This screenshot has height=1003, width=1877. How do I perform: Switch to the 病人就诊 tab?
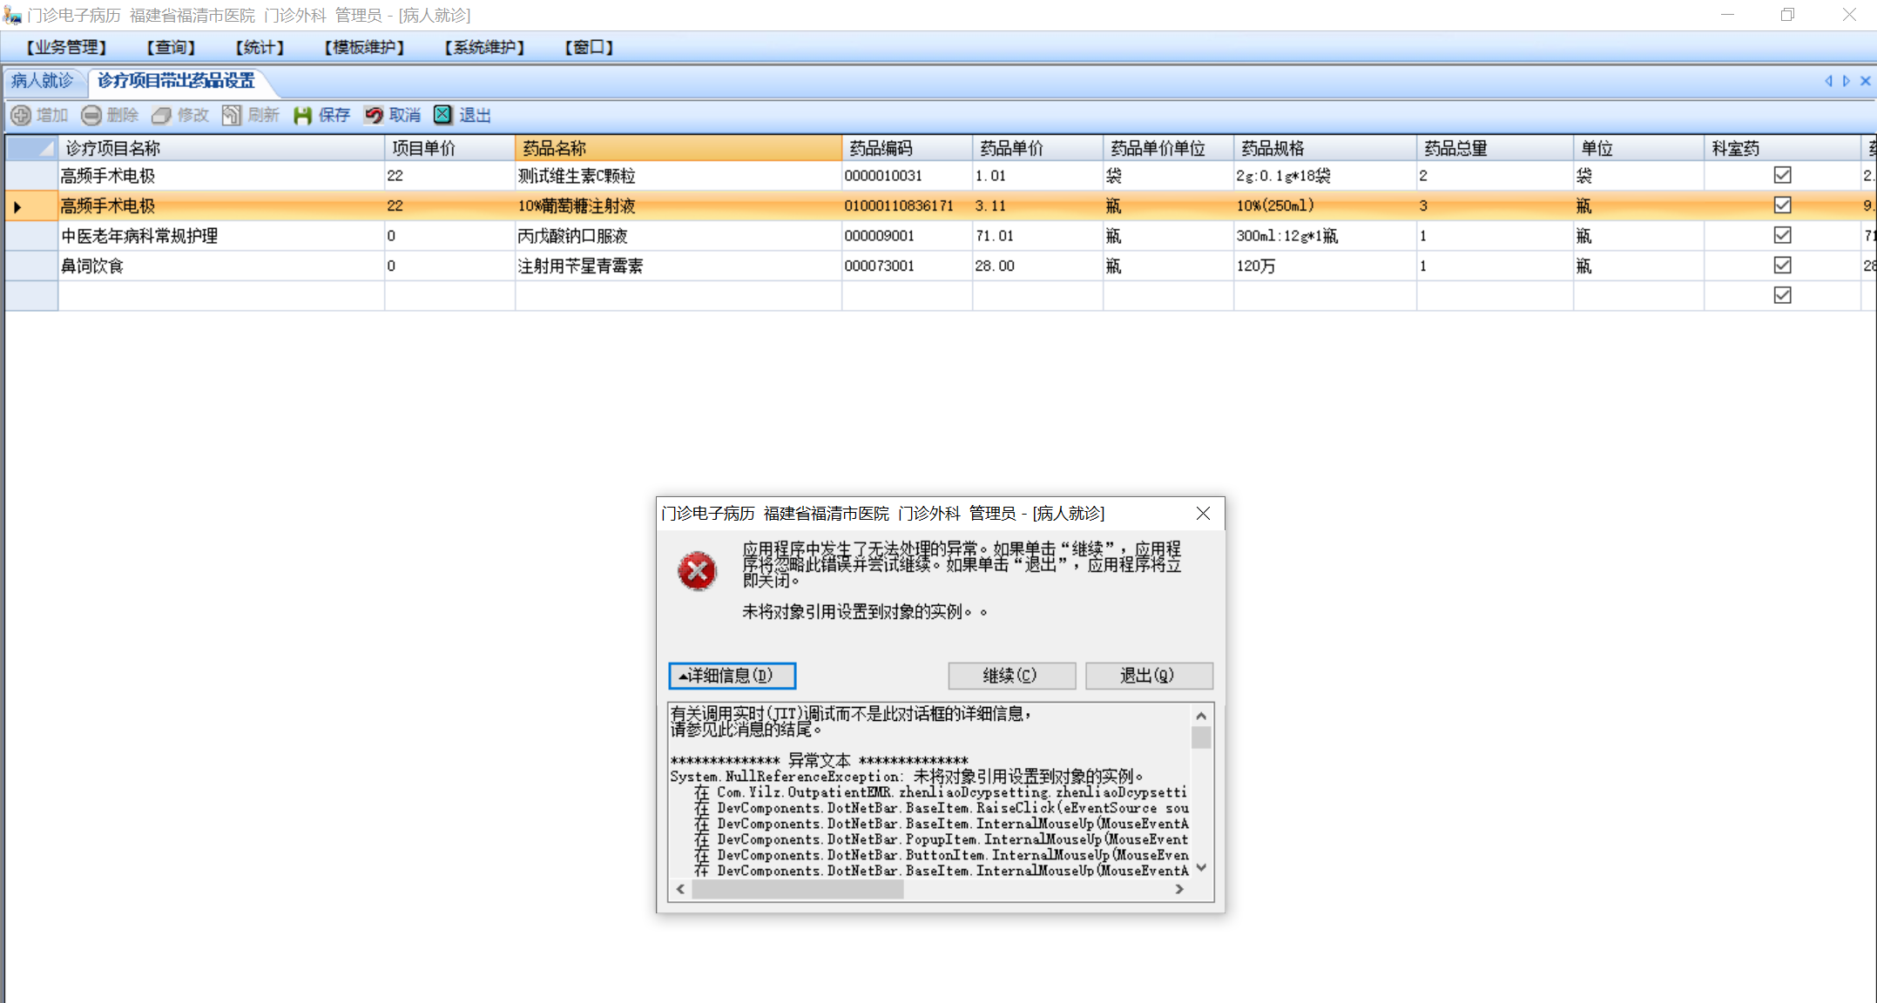(42, 81)
